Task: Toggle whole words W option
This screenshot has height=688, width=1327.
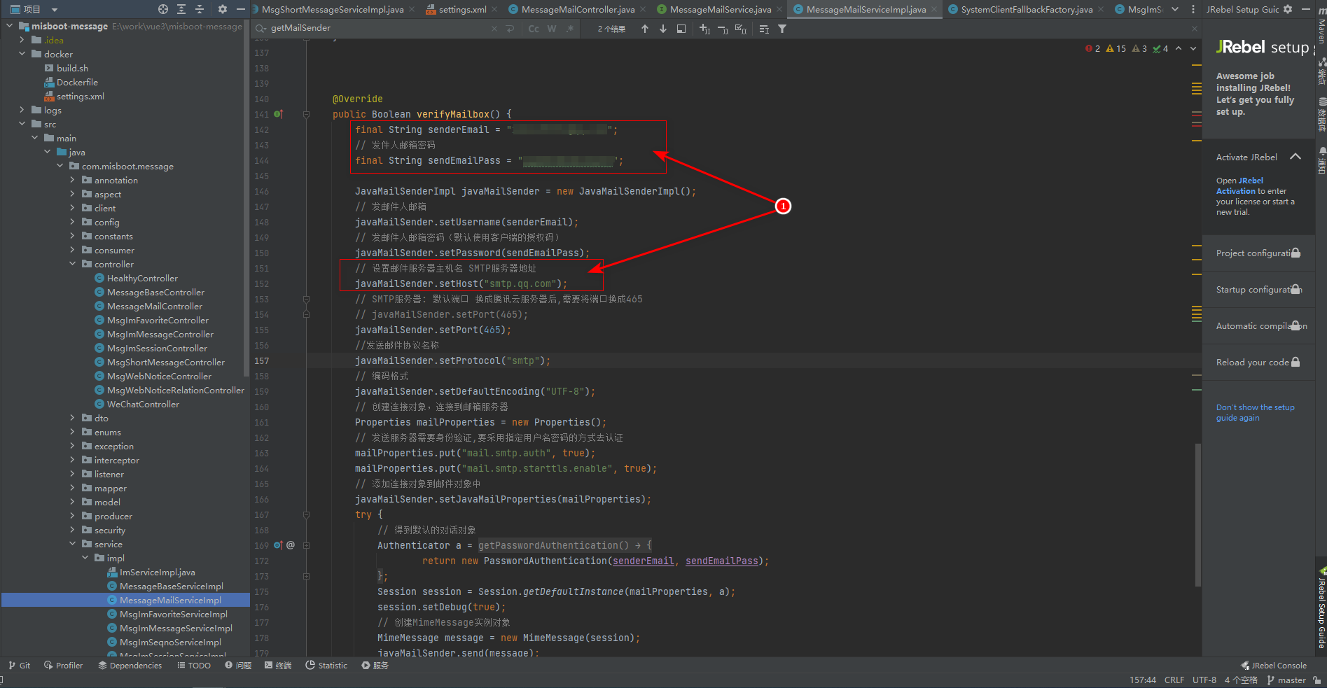Action: tap(552, 29)
